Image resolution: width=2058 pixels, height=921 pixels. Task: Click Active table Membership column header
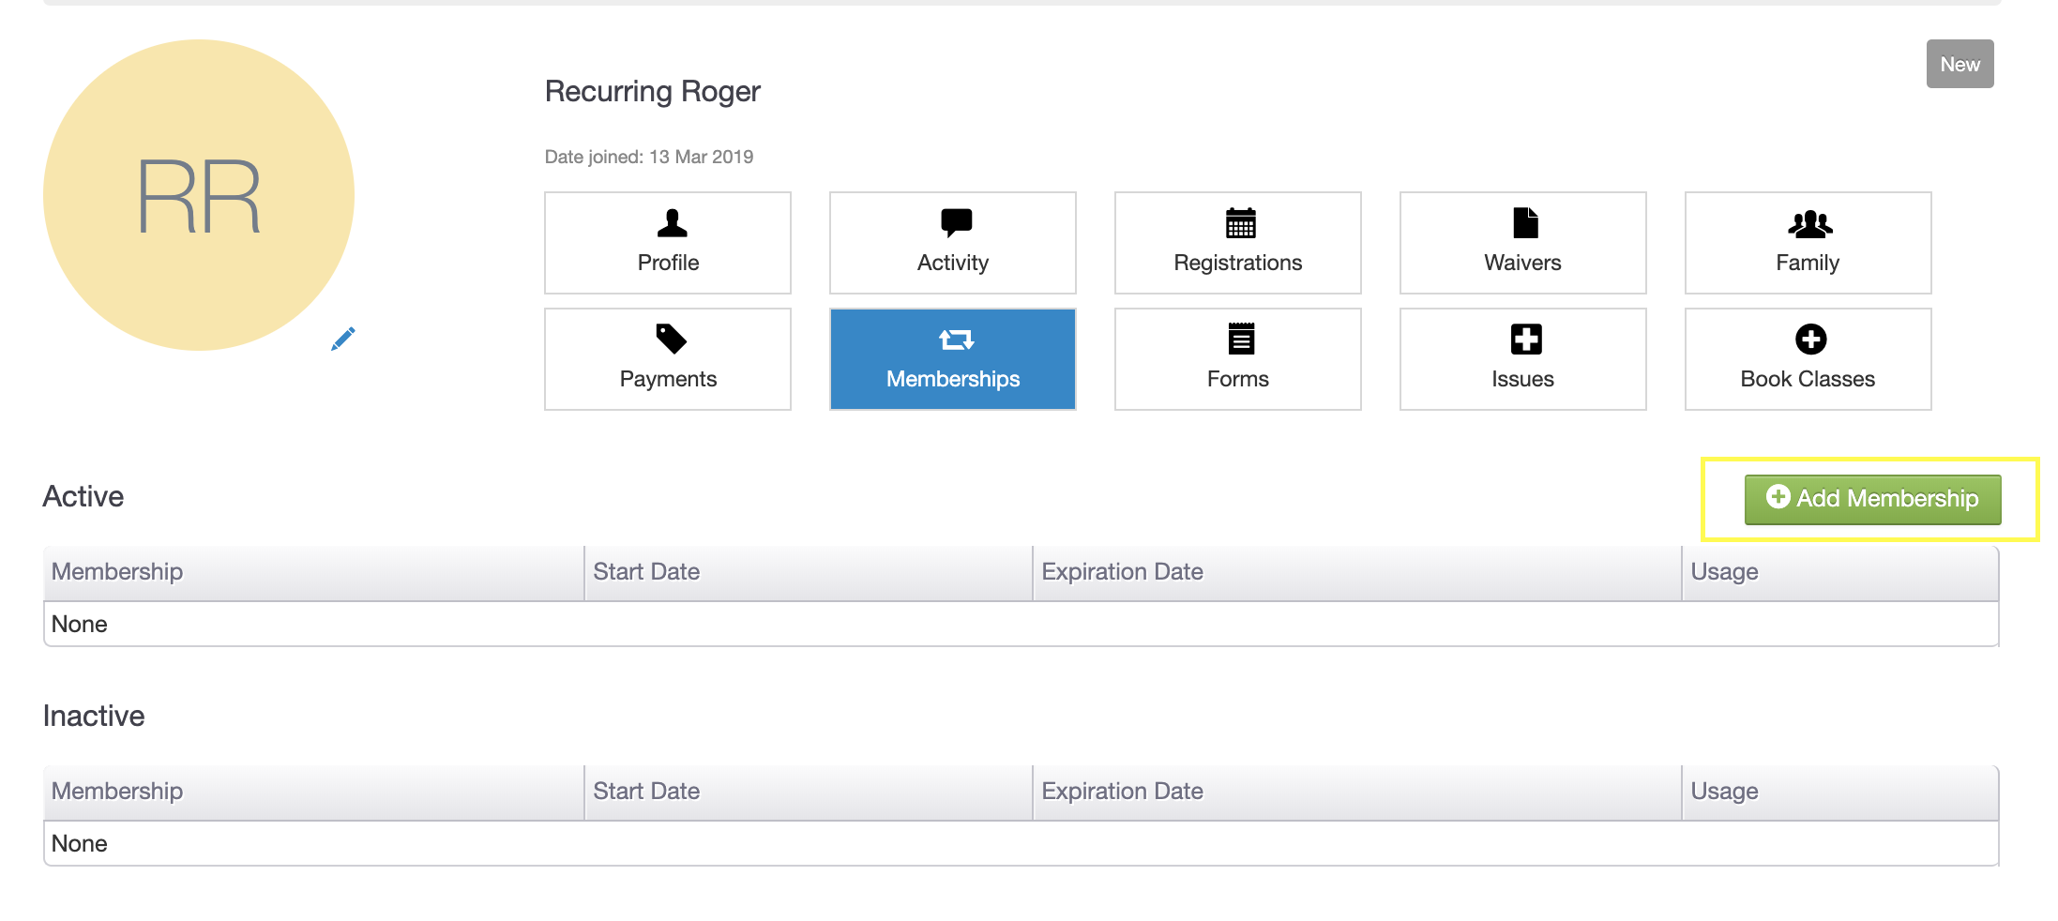[x=117, y=572]
